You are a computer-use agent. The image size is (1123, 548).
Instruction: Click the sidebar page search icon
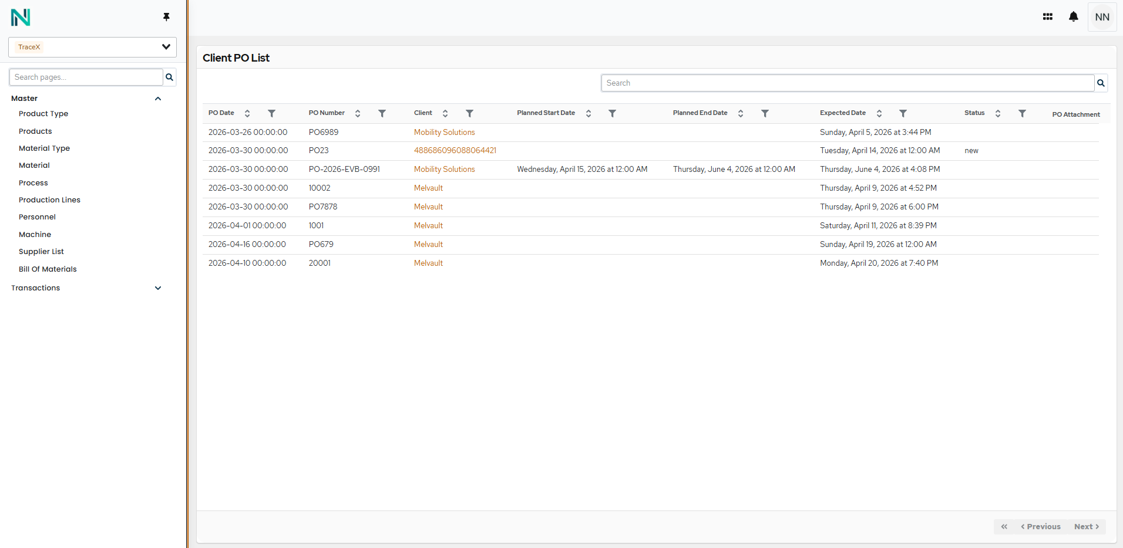169,77
